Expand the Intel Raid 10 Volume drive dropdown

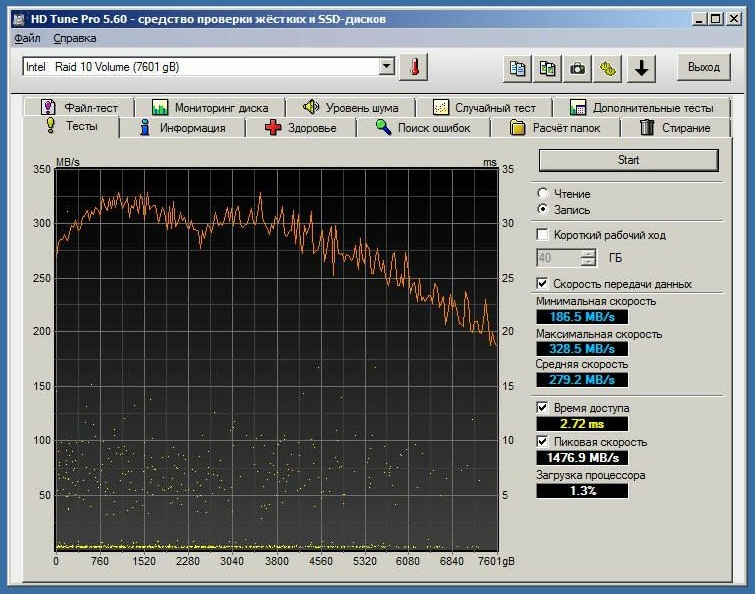tap(387, 67)
